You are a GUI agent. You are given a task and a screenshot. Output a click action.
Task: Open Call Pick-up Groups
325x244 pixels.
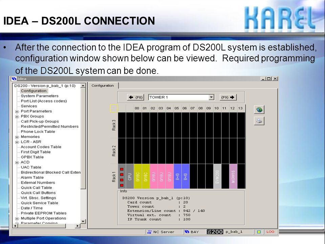point(40,121)
